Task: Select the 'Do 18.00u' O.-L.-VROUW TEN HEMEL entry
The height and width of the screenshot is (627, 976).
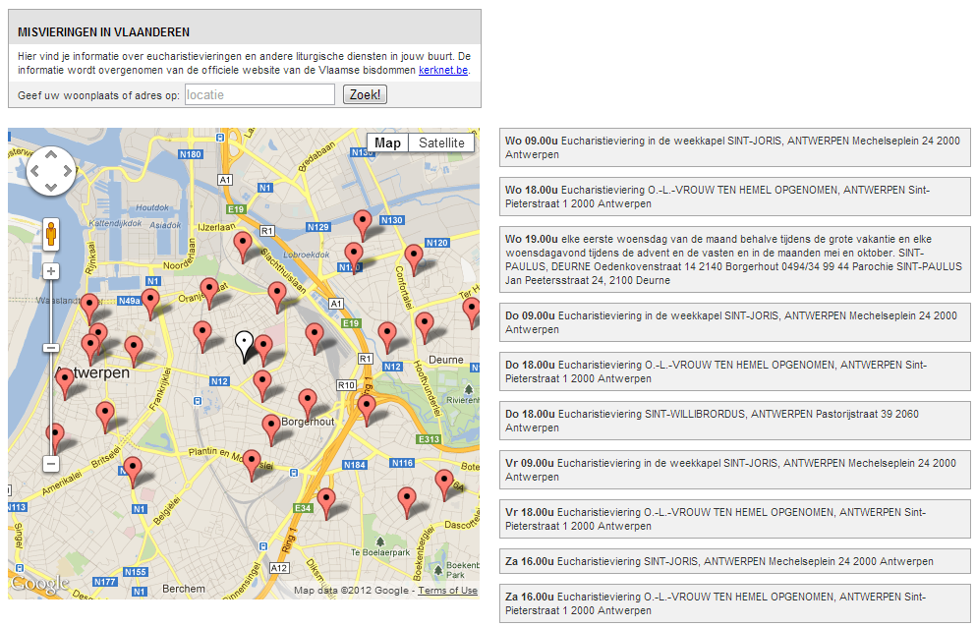Action: (734, 371)
